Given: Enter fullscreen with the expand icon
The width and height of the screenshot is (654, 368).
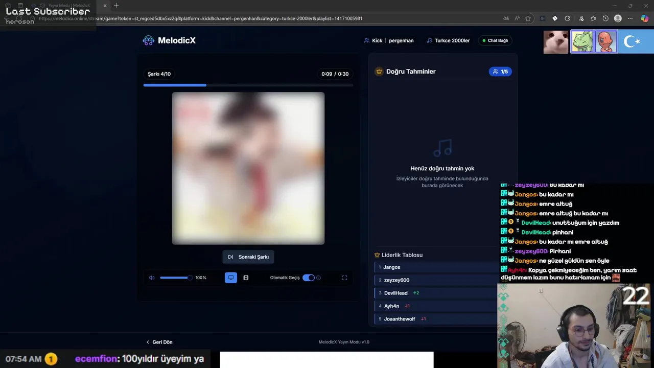Looking at the screenshot, I should (344, 278).
